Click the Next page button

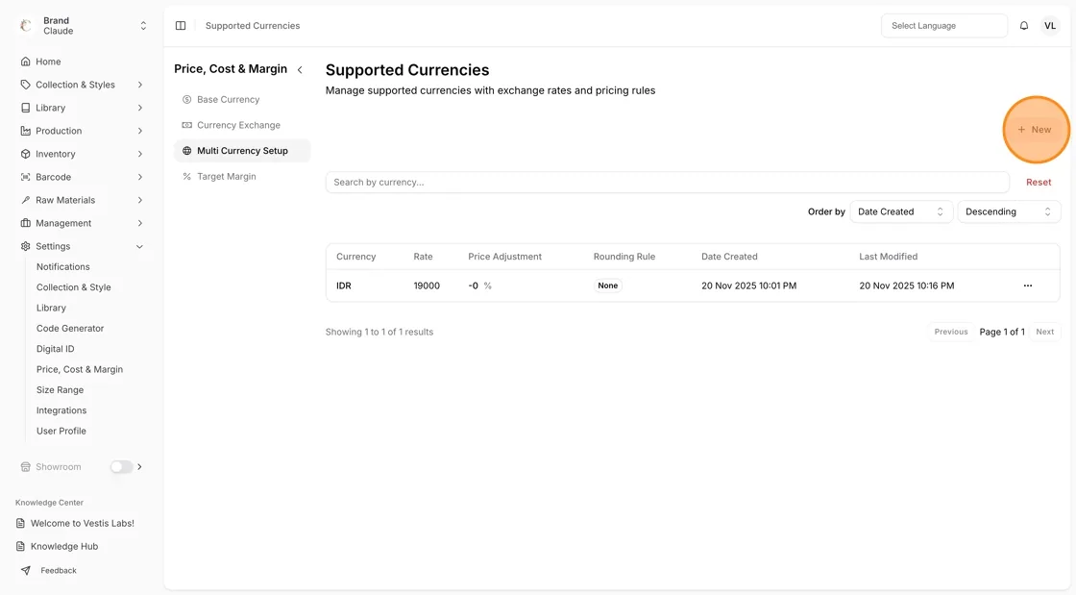pos(1045,332)
